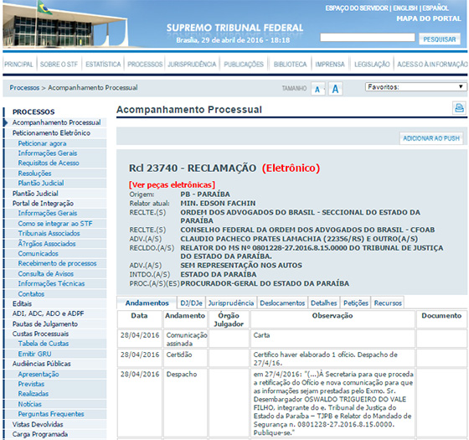Click the search input field in header
This screenshot has width=469, height=440.
point(368,38)
